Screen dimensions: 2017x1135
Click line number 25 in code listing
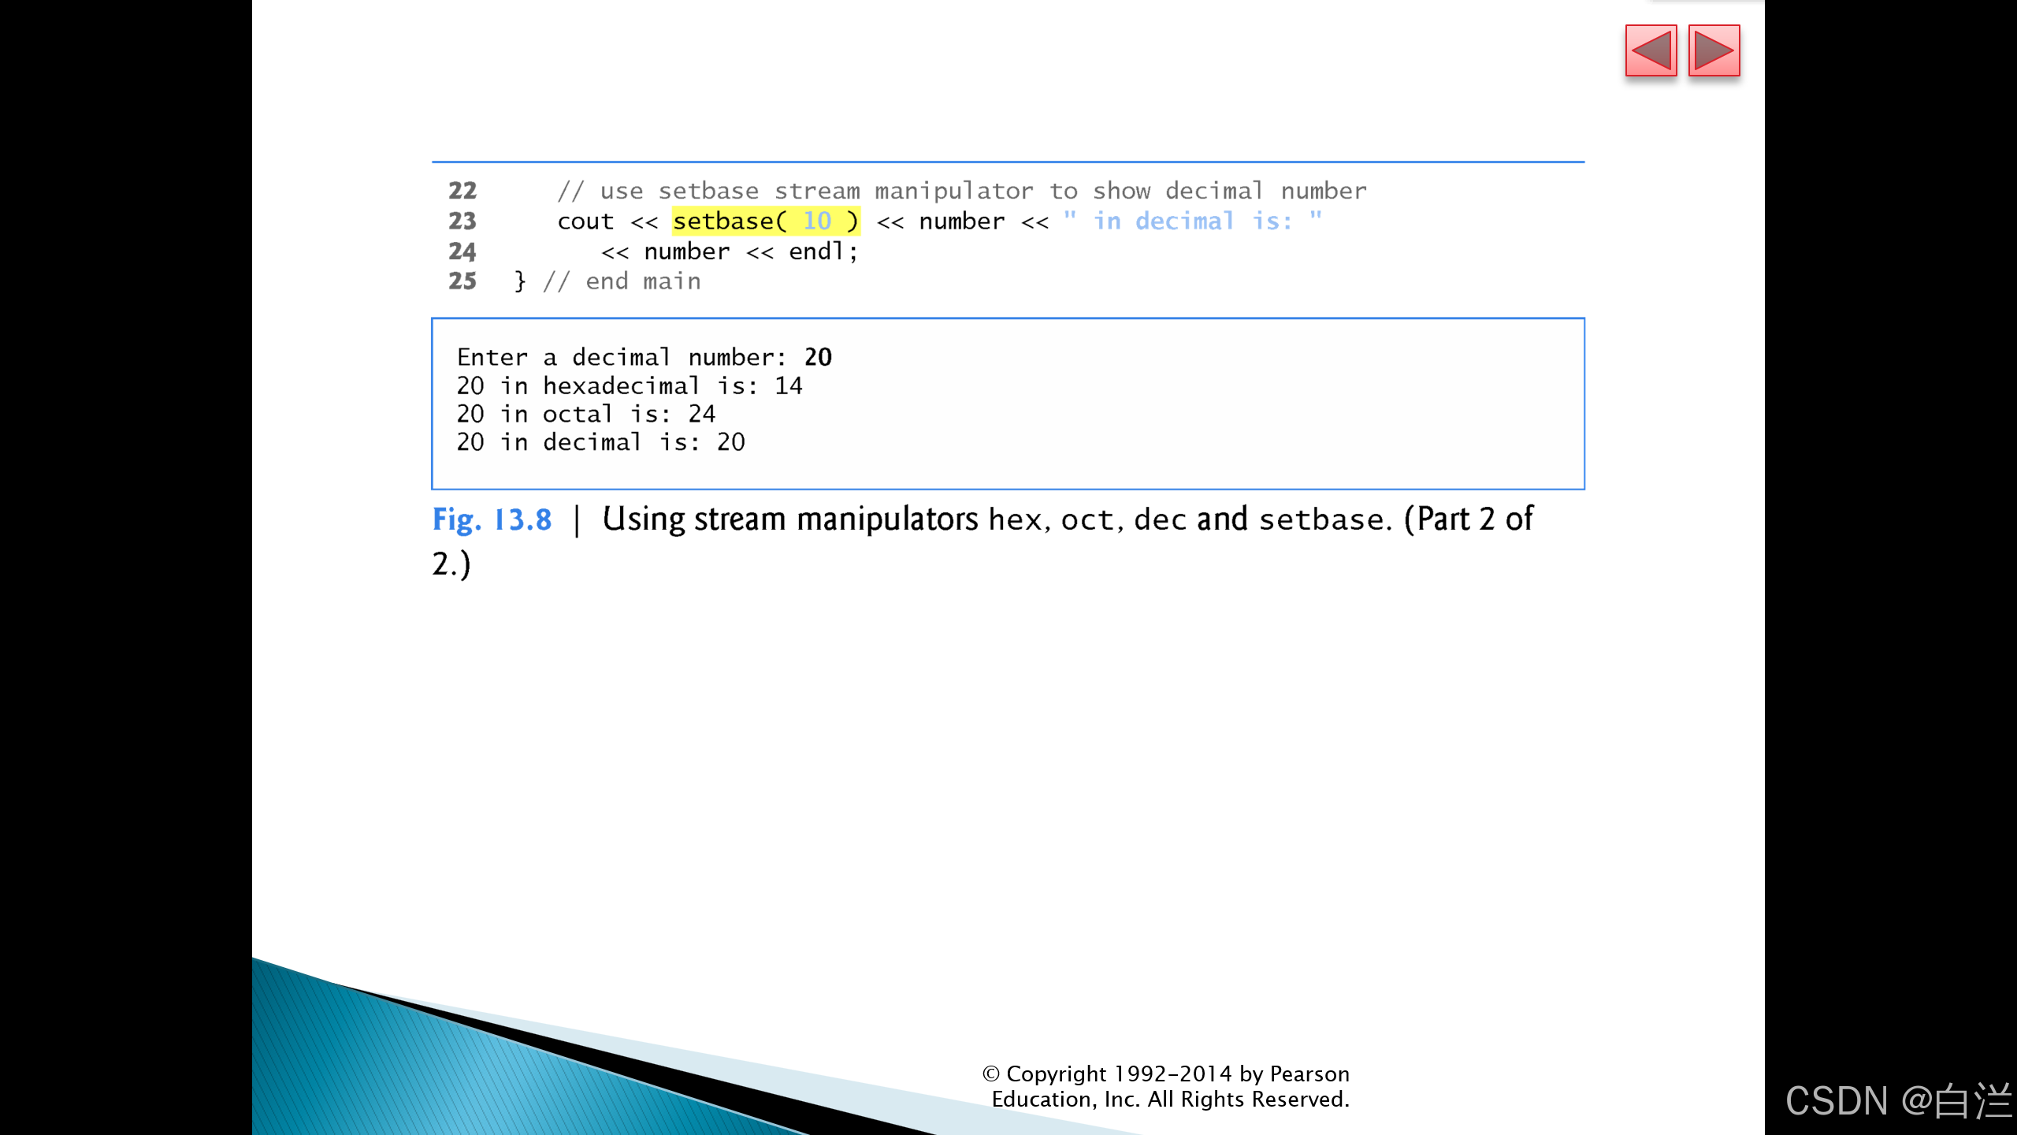[x=462, y=281]
